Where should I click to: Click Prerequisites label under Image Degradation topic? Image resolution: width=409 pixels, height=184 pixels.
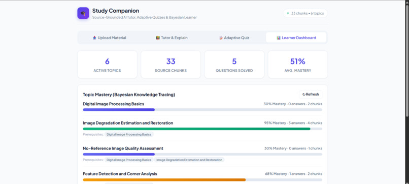tap(93, 134)
